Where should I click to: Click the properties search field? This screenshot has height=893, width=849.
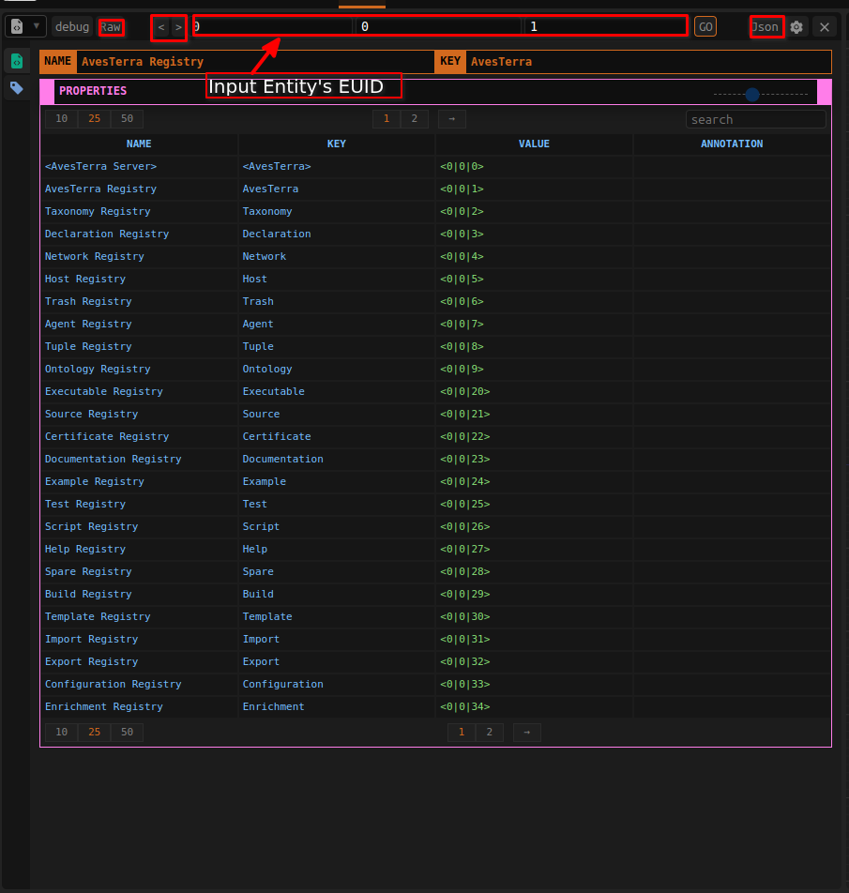(x=755, y=119)
